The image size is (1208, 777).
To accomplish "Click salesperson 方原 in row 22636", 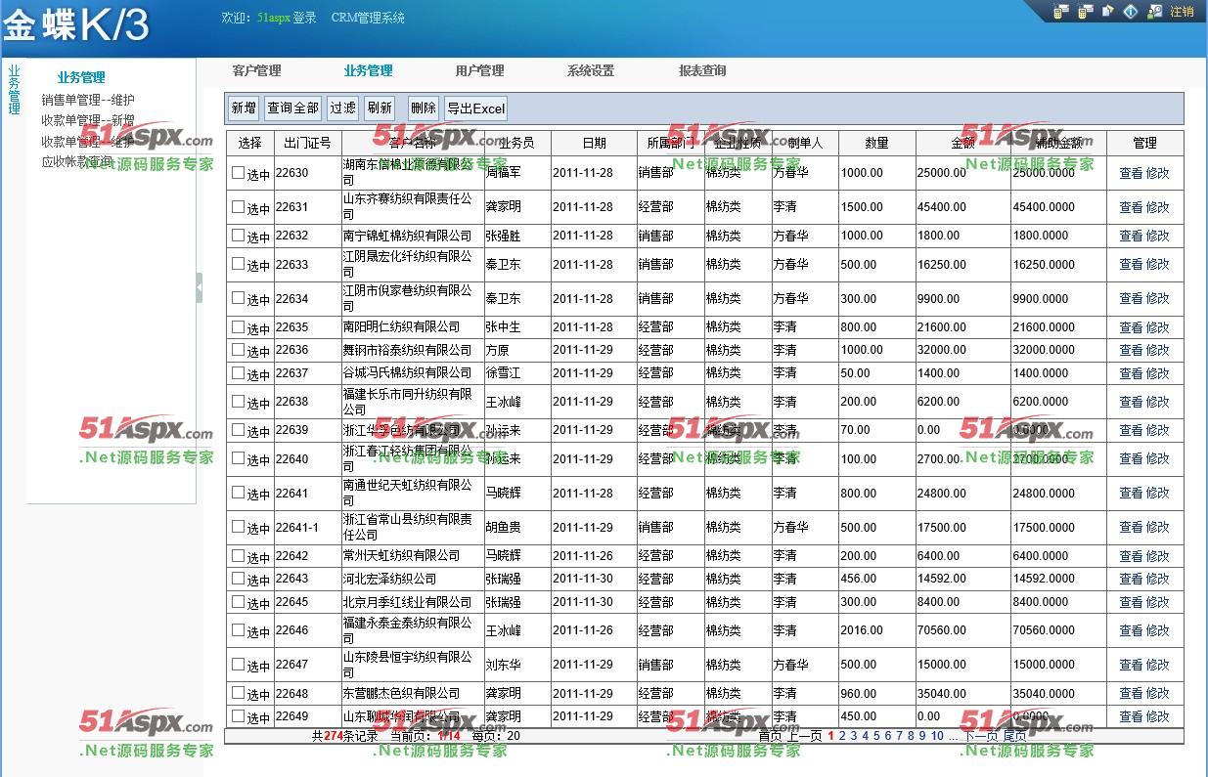I will point(497,350).
